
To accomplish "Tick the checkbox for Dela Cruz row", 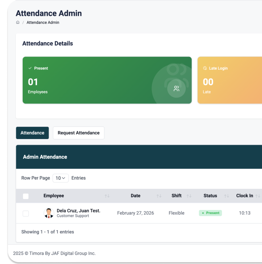I will point(26,214).
